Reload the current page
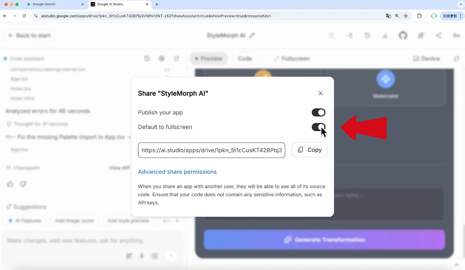The image size is (465, 270). coord(24,16)
